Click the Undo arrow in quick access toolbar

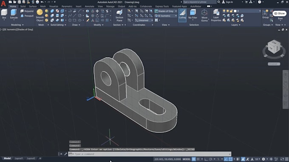[x=42, y=2]
